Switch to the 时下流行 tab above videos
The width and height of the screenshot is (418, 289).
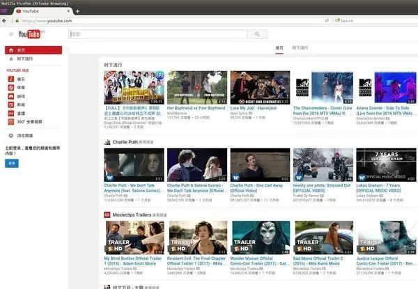point(300,48)
